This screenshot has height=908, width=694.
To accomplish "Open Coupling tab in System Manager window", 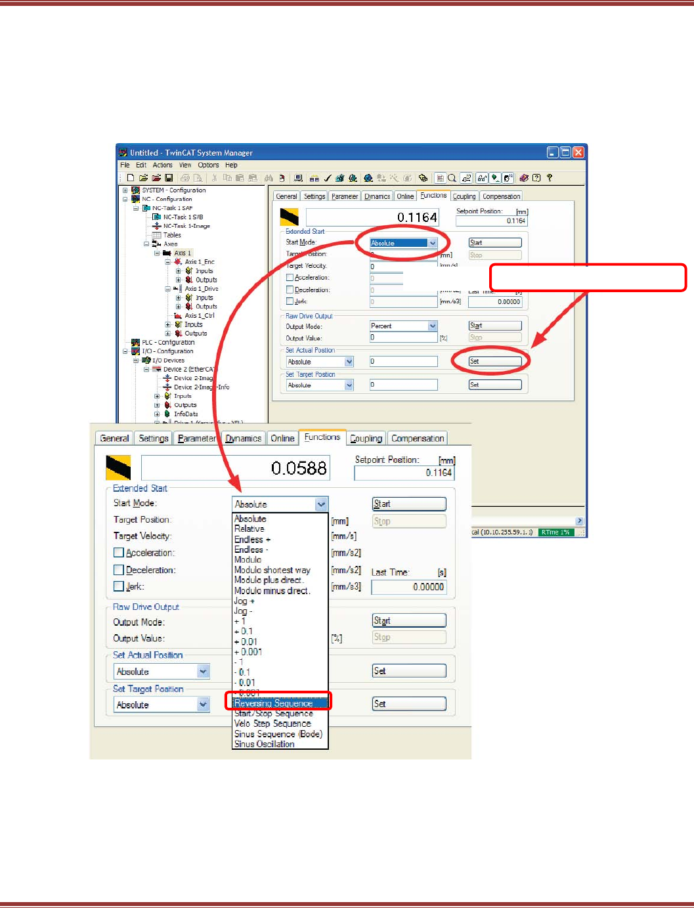I will pyautogui.click(x=464, y=196).
